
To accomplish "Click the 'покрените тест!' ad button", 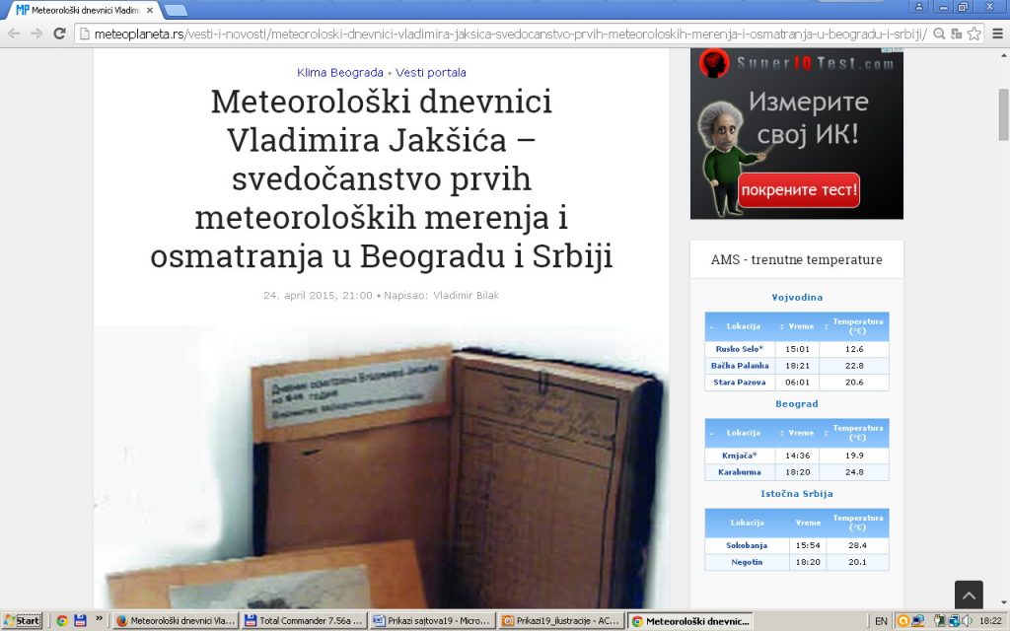I will click(799, 190).
